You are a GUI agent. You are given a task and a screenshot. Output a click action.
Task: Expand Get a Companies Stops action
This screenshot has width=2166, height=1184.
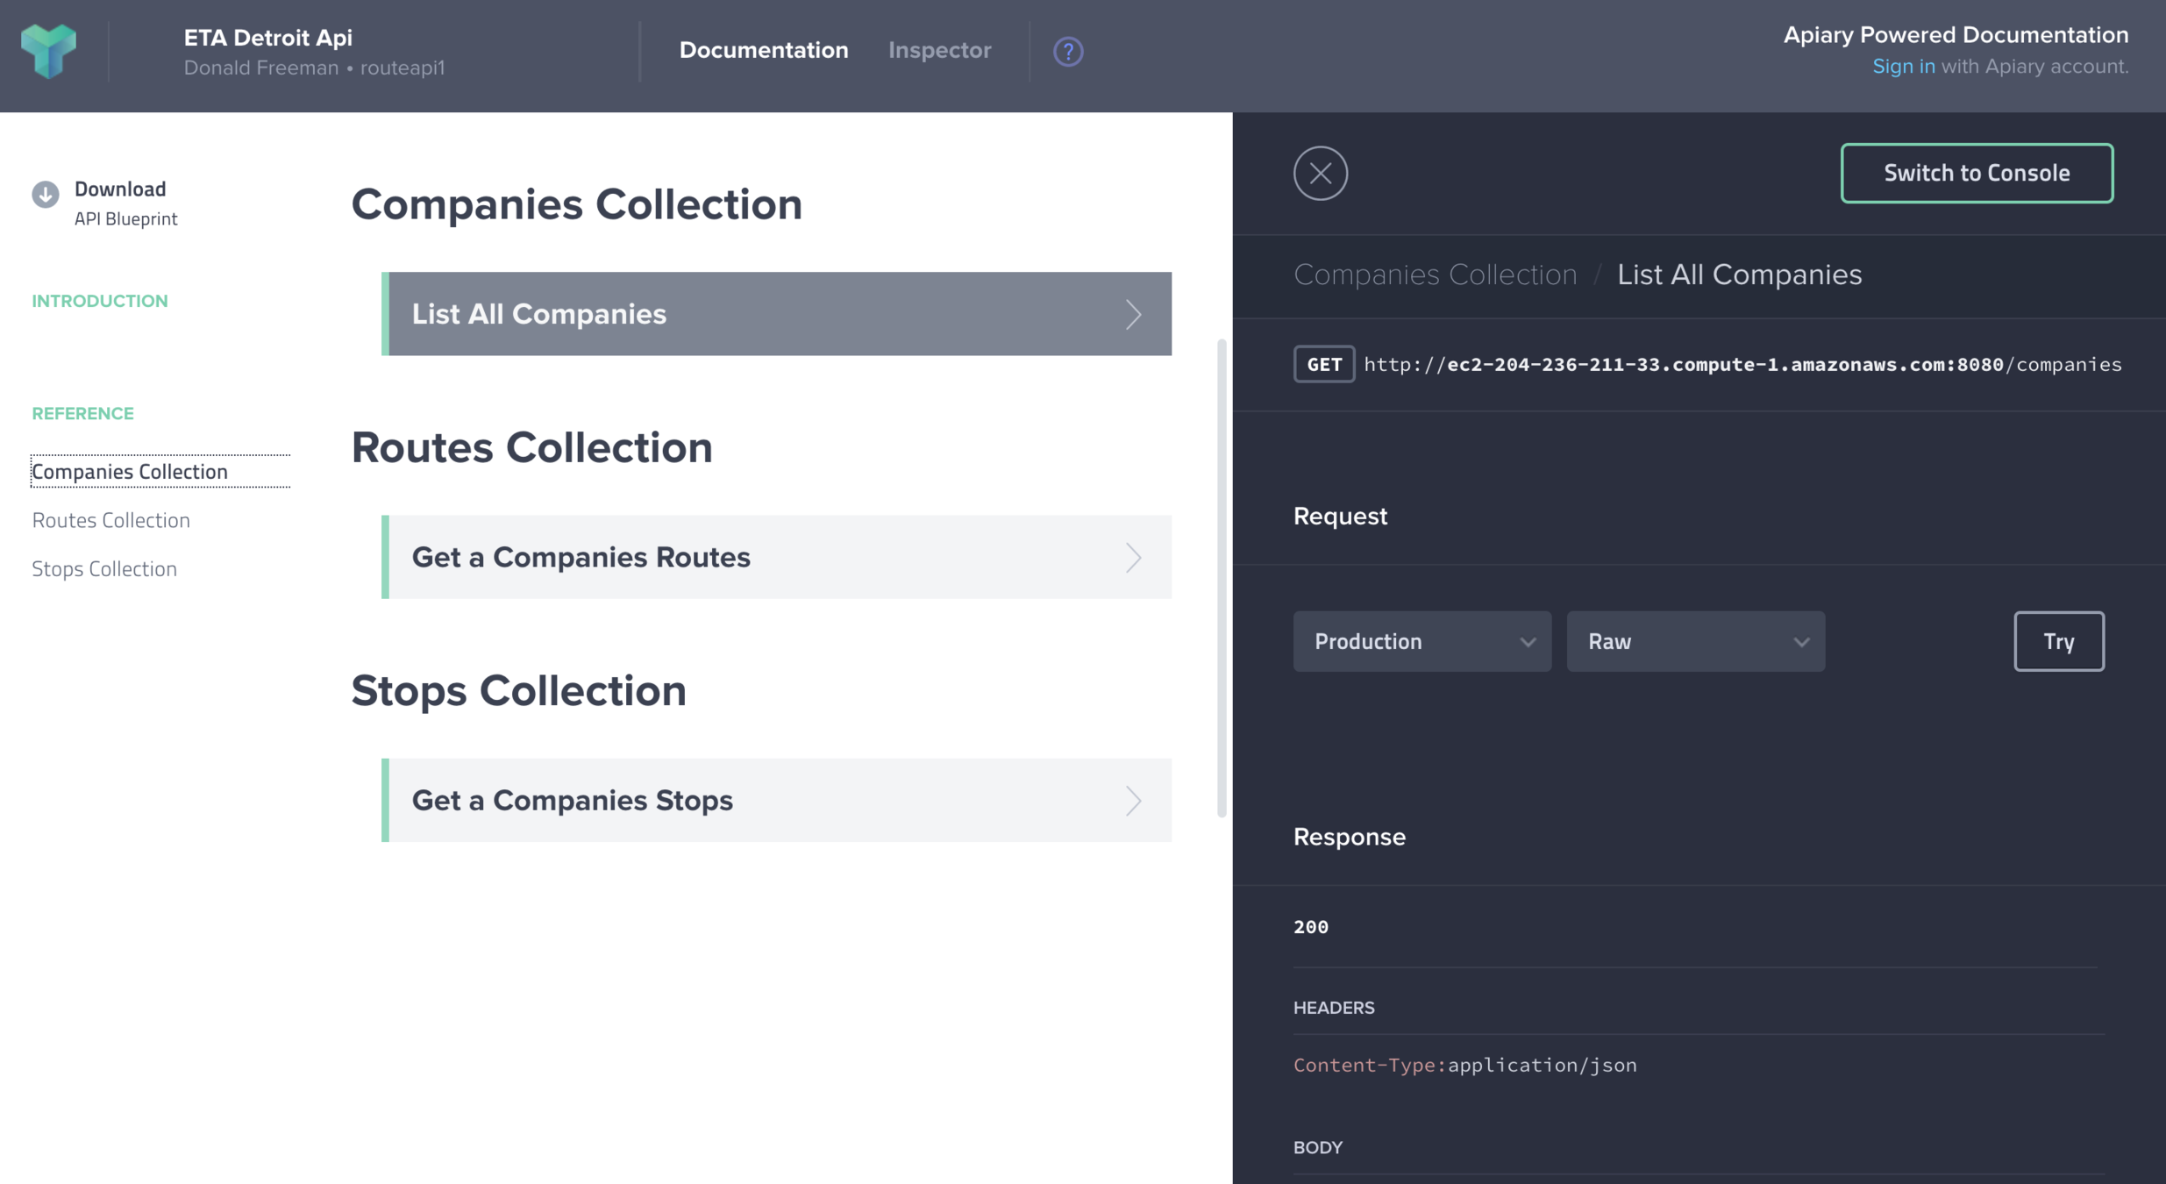click(x=572, y=801)
